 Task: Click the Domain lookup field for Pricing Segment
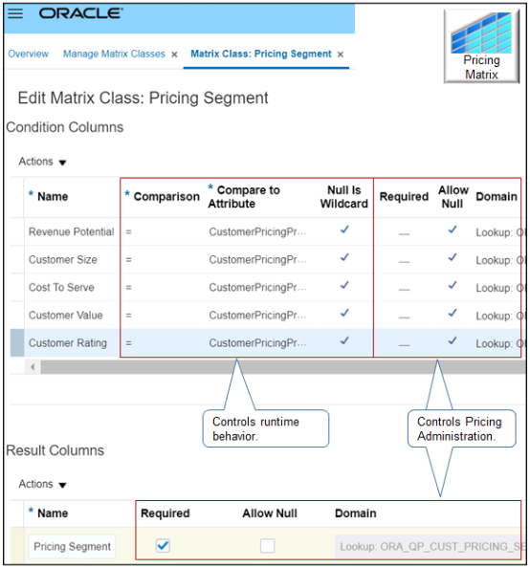(x=431, y=546)
